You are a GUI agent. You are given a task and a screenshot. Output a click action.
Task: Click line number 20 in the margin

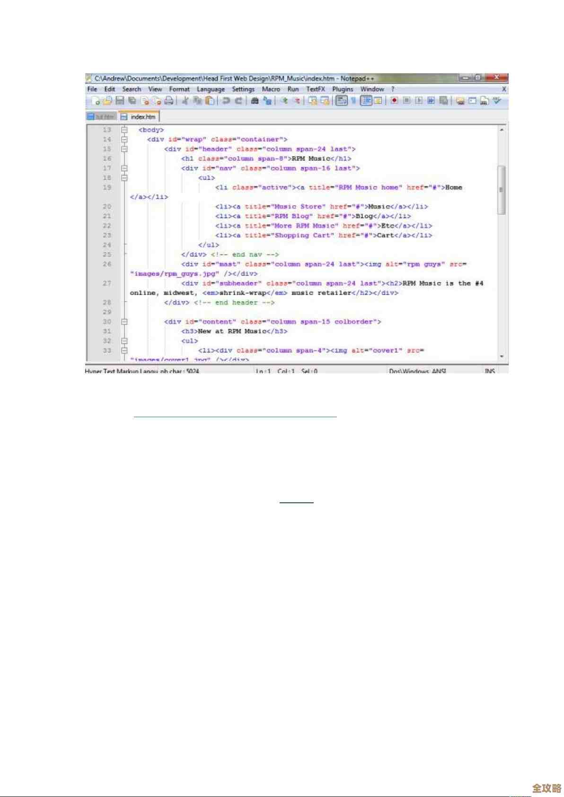point(107,207)
